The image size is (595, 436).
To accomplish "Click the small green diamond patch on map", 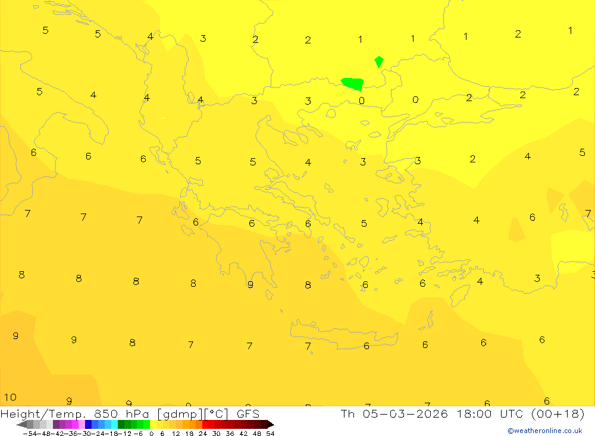I will coord(378,62).
